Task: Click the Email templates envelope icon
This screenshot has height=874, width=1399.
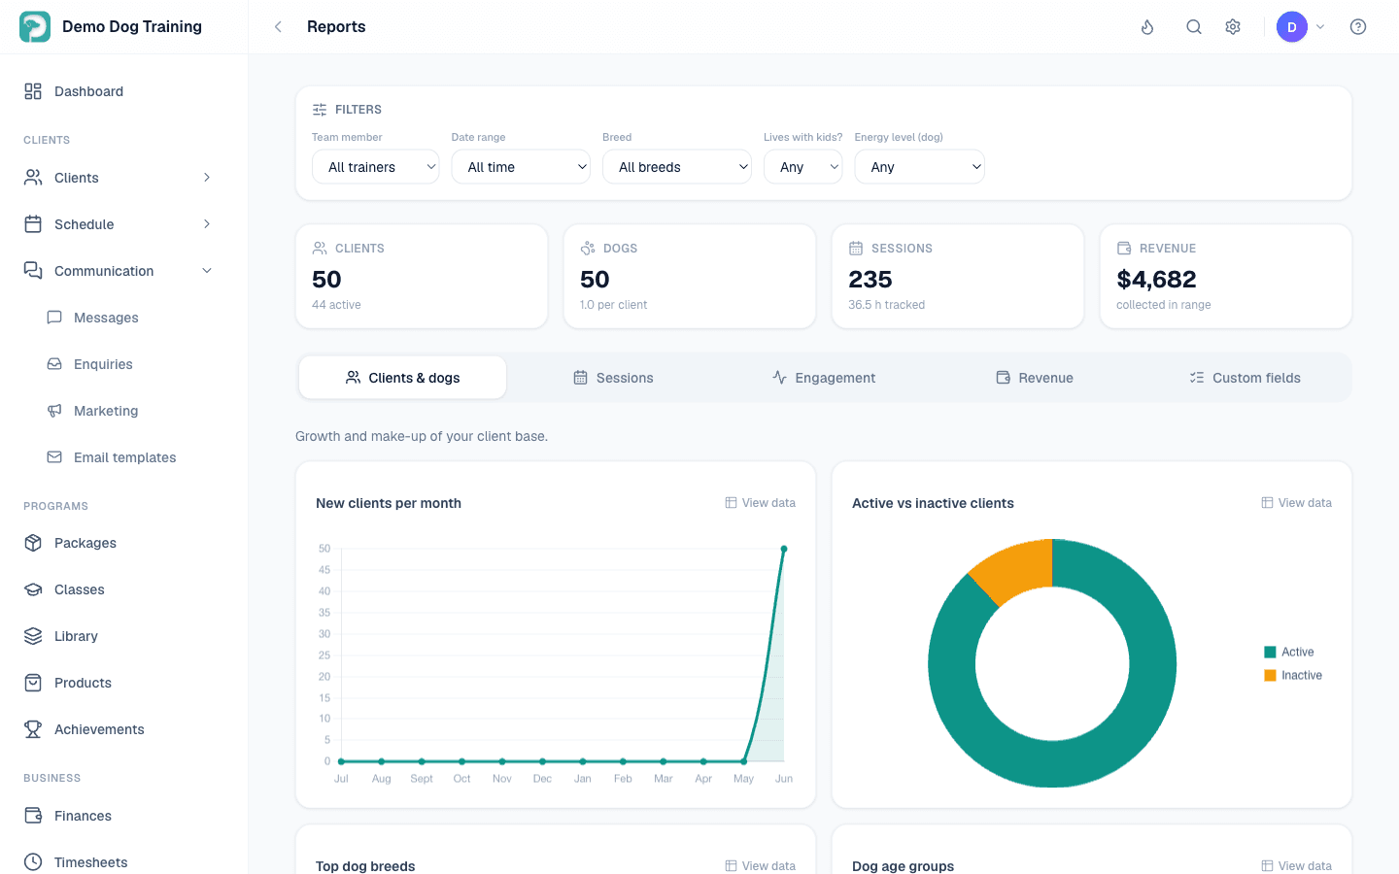Action: 54,457
